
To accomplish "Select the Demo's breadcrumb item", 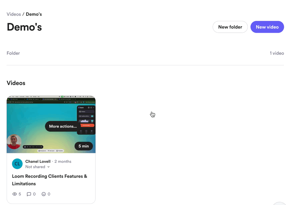I will 34,14.
